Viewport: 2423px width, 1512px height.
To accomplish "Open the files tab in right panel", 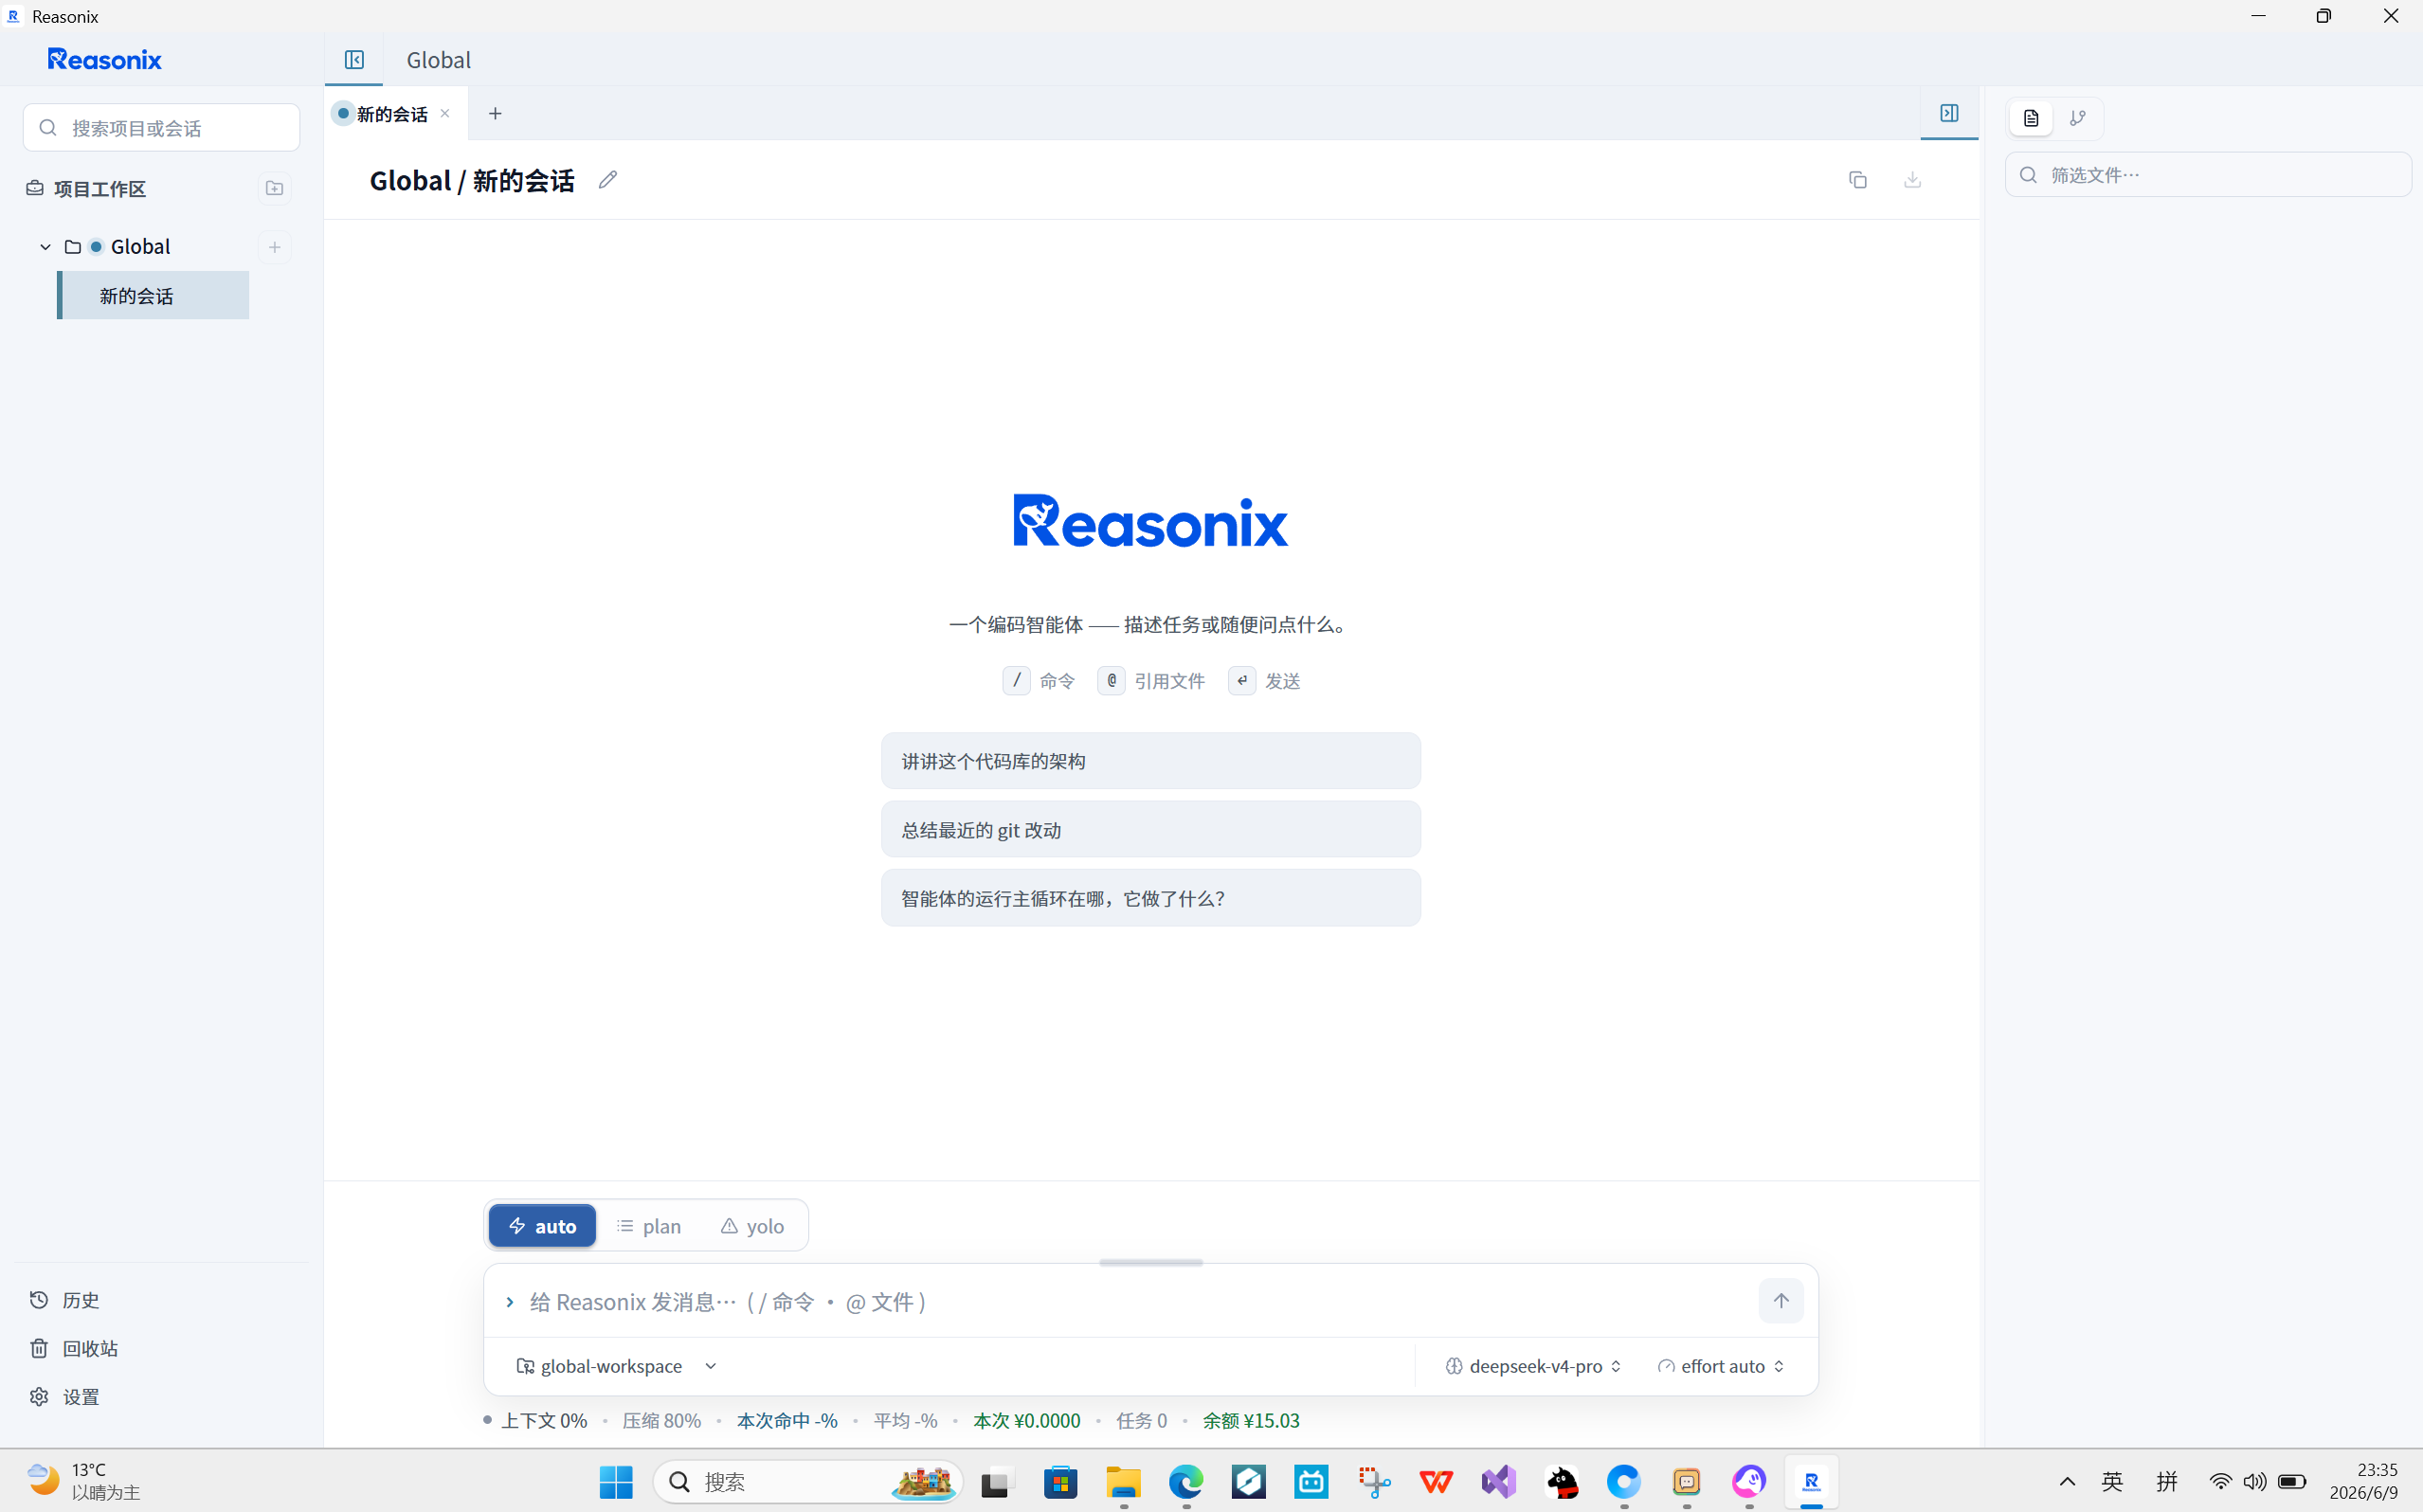I will coord(2031,118).
